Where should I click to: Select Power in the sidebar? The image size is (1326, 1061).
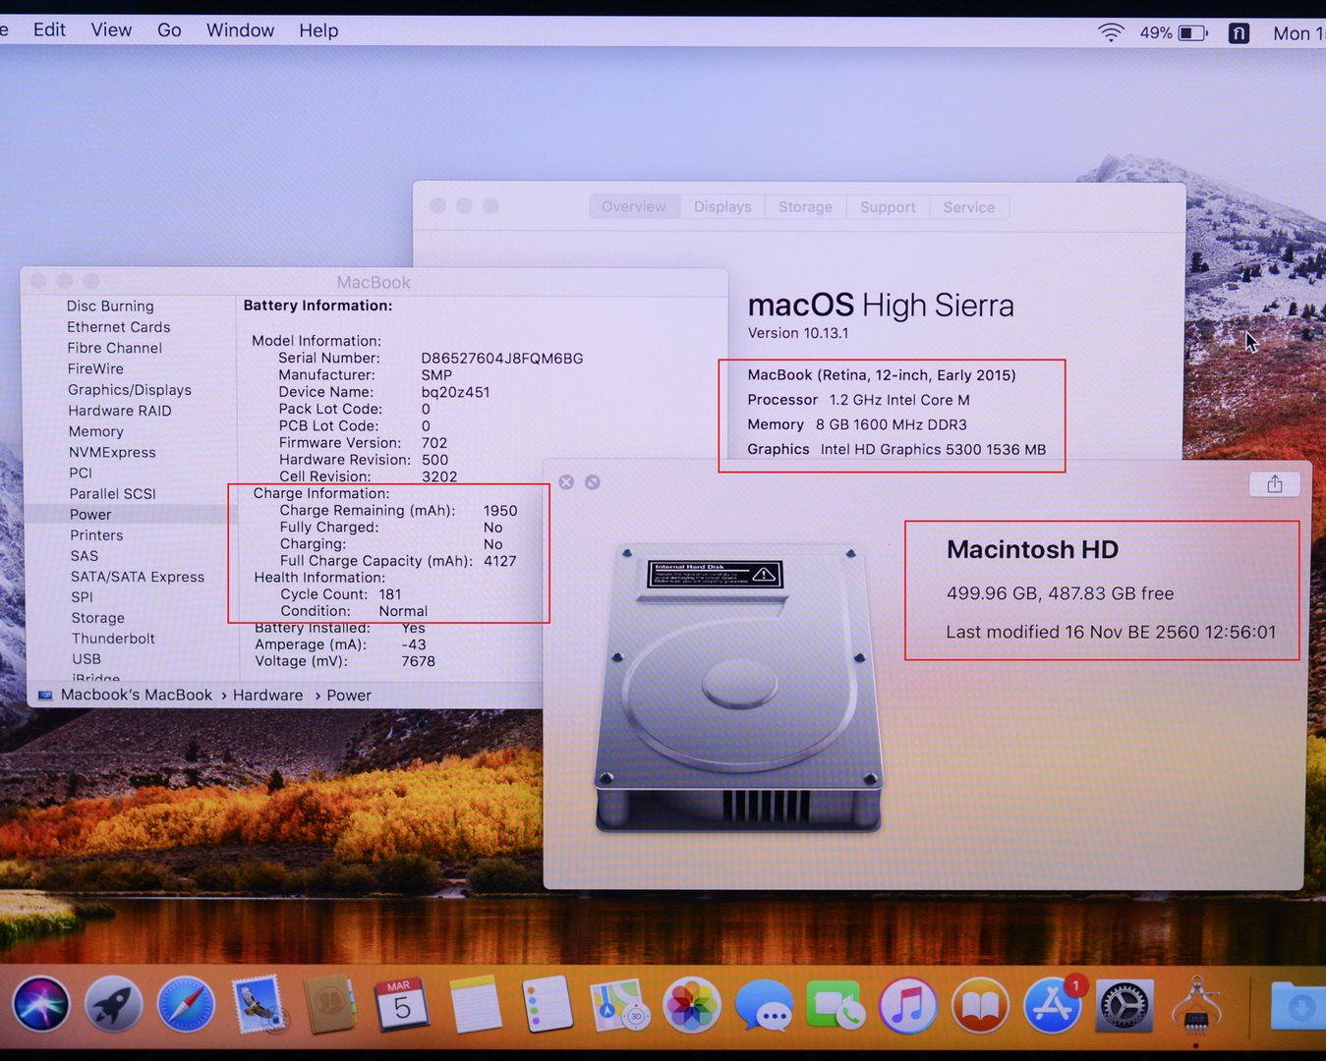tap(90, 515)
